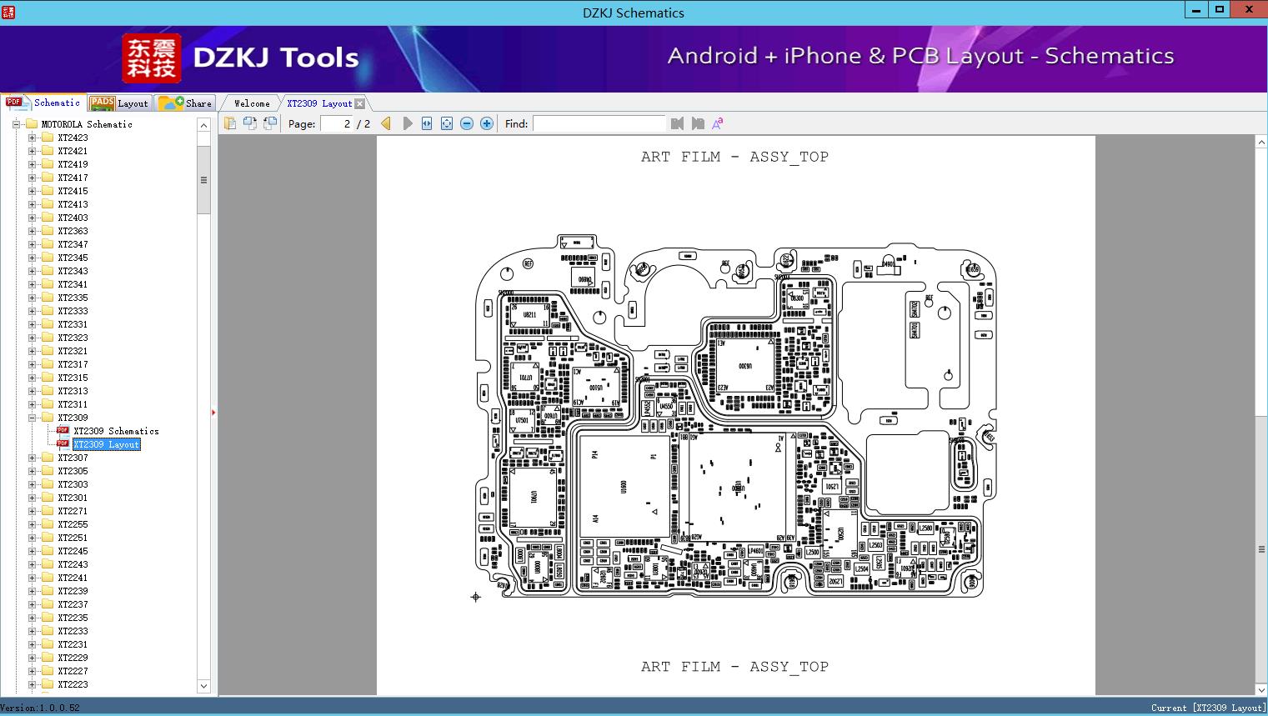Close the XT2309 Layout tab
Viewport: 1268px width, 716px height.
359,103
